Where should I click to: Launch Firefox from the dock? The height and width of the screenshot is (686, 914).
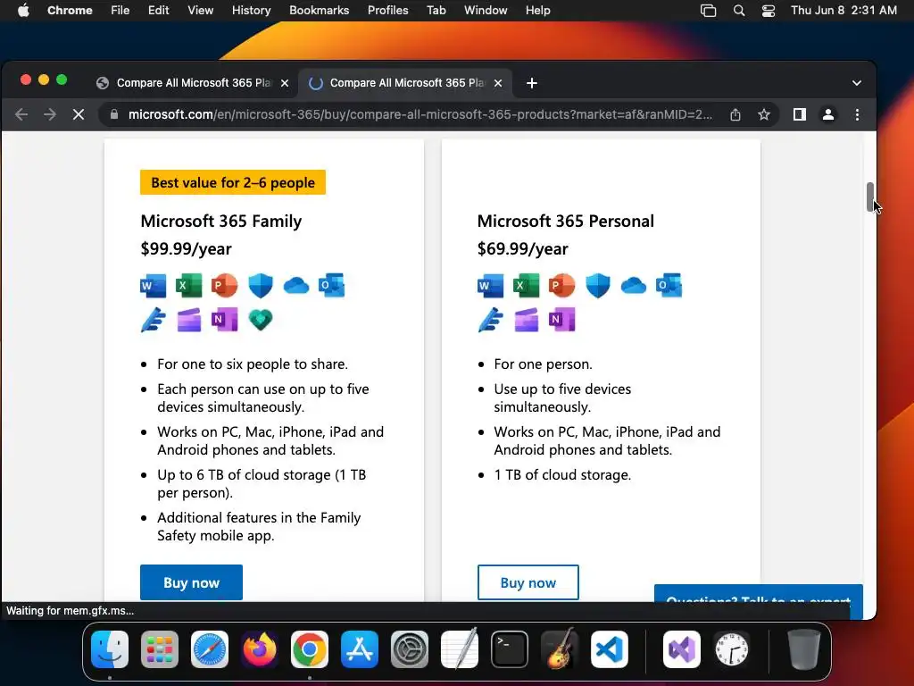click(x=260, y=649)
